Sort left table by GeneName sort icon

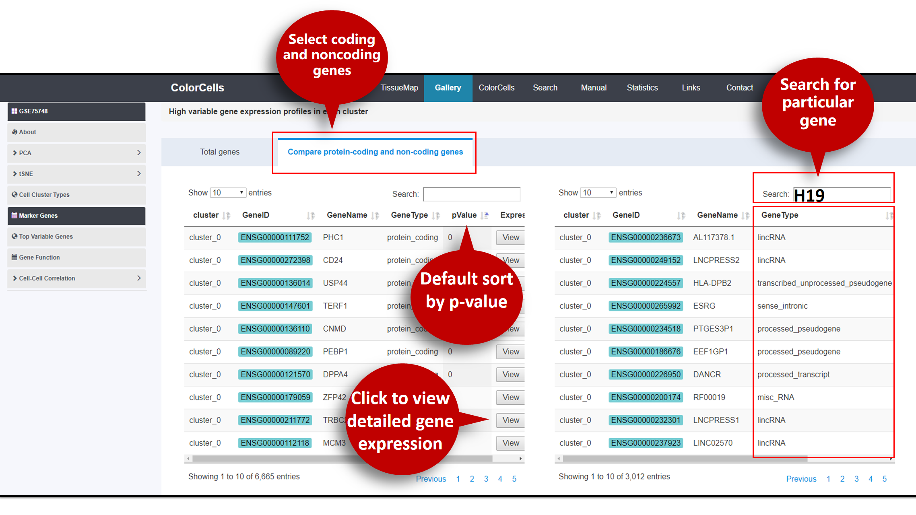(x=375, y=216)
